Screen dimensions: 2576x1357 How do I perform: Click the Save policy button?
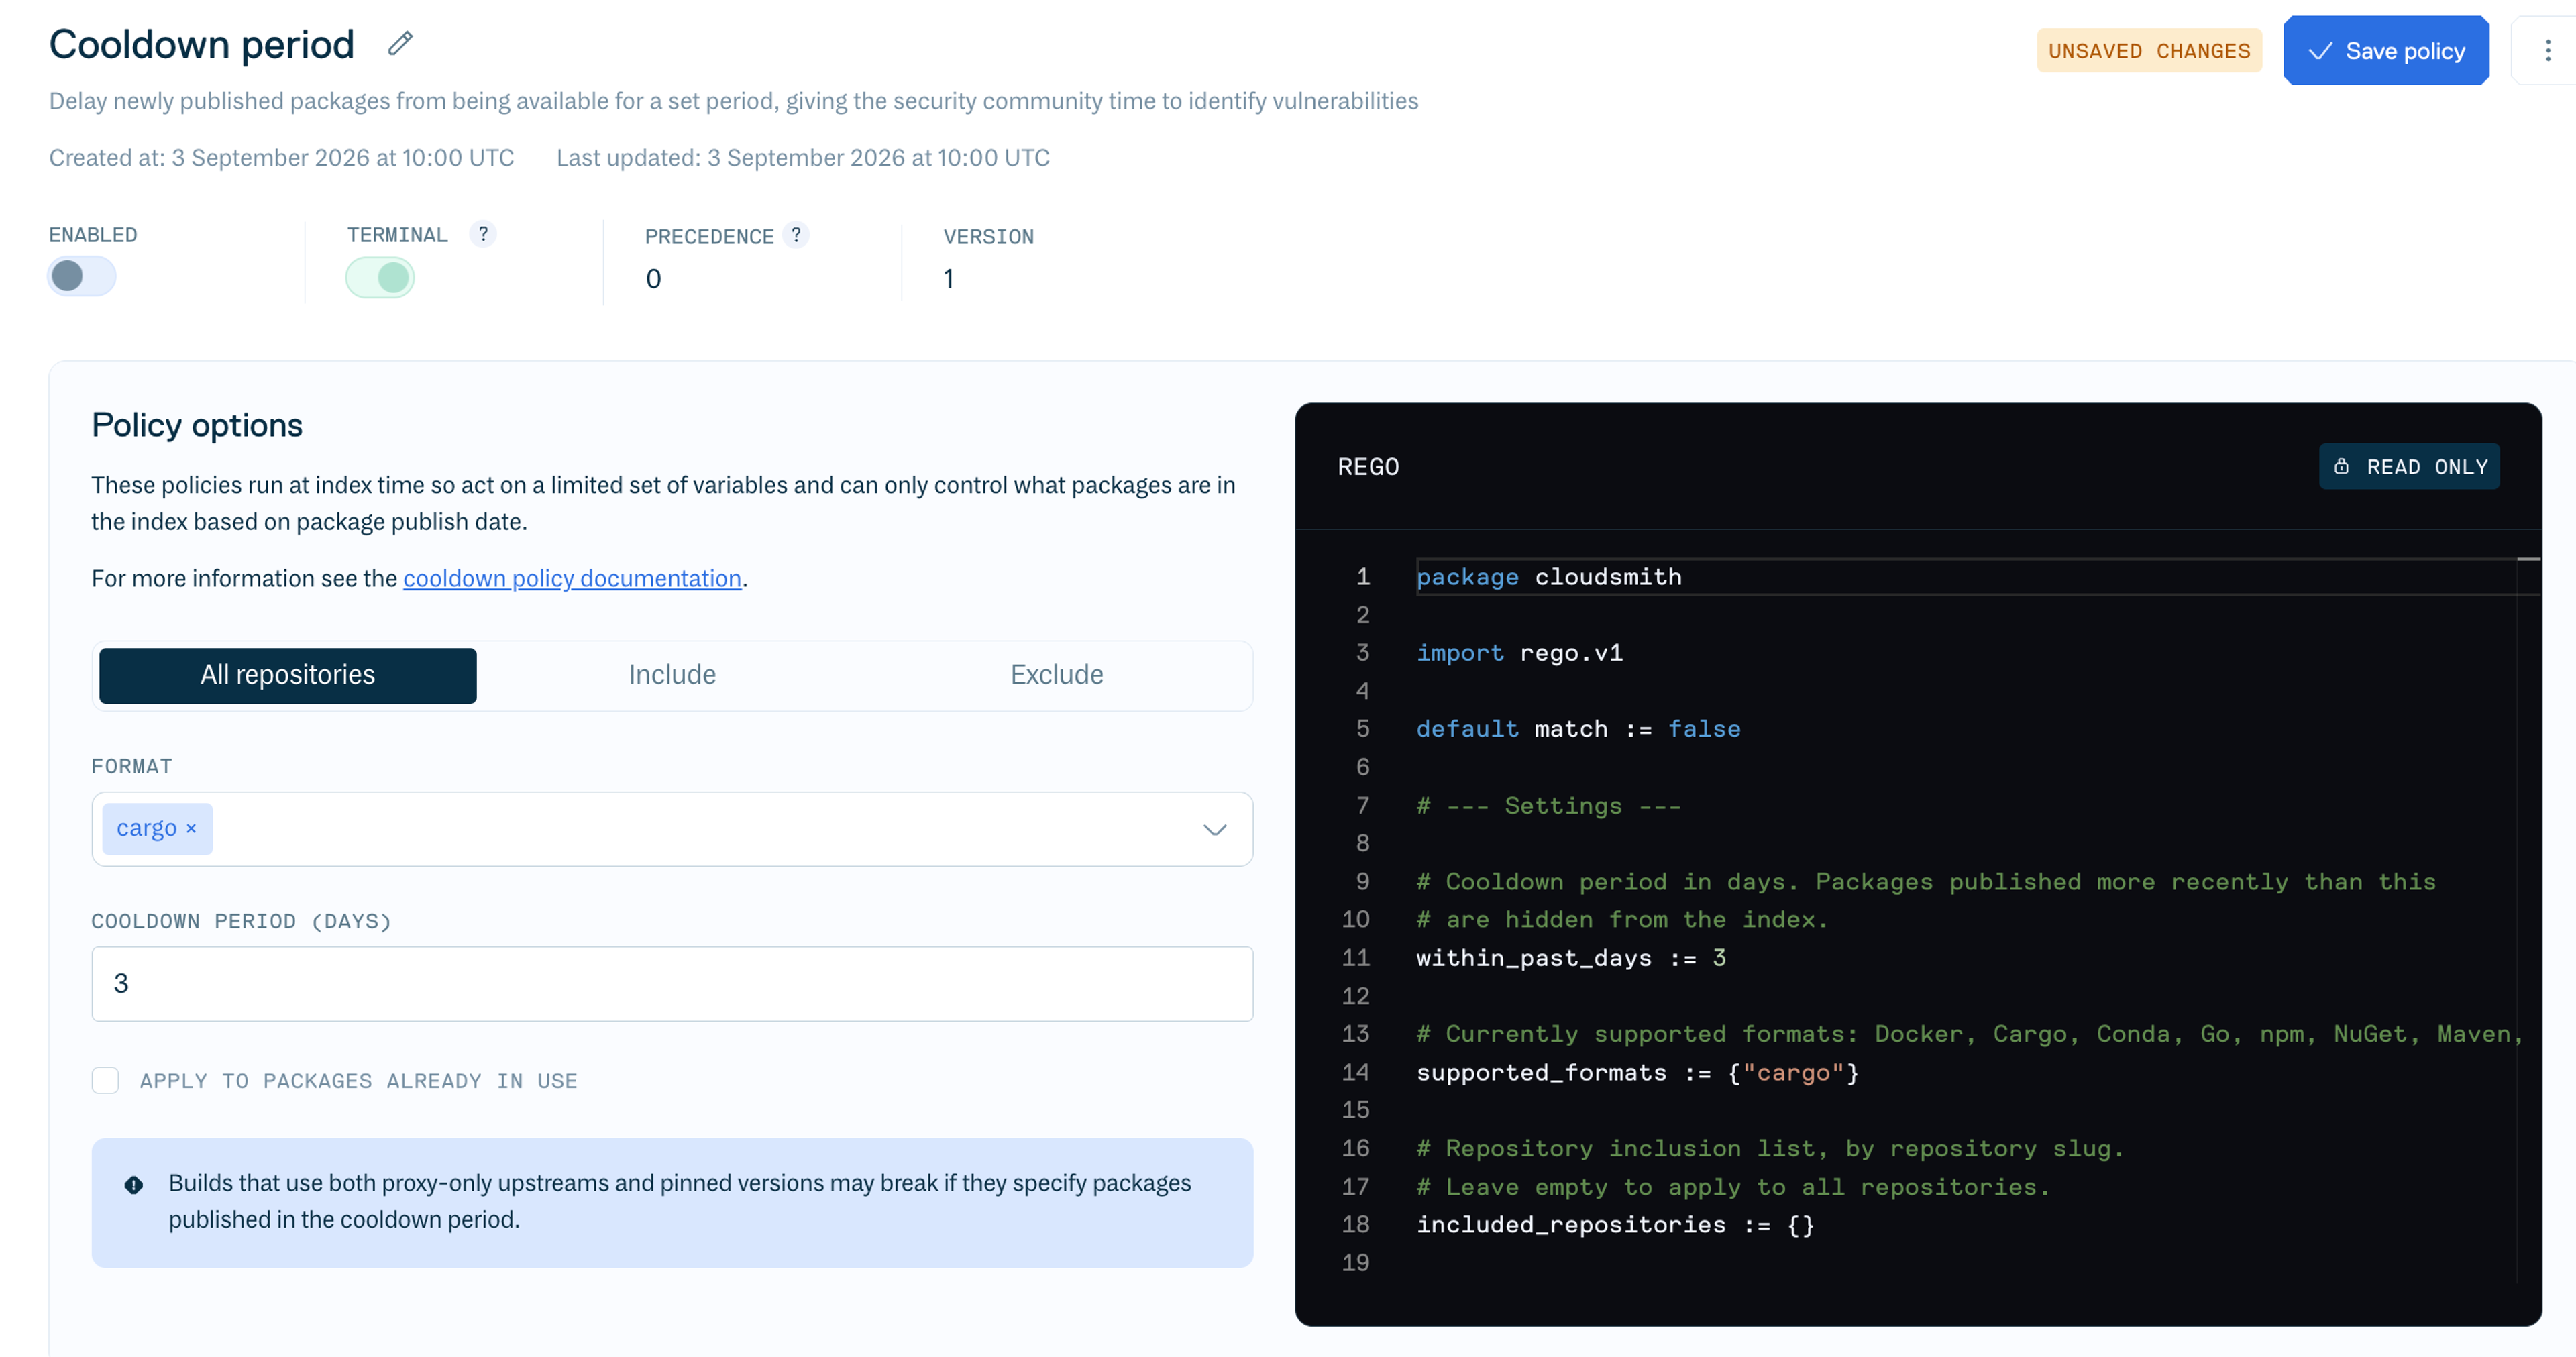2386,50
